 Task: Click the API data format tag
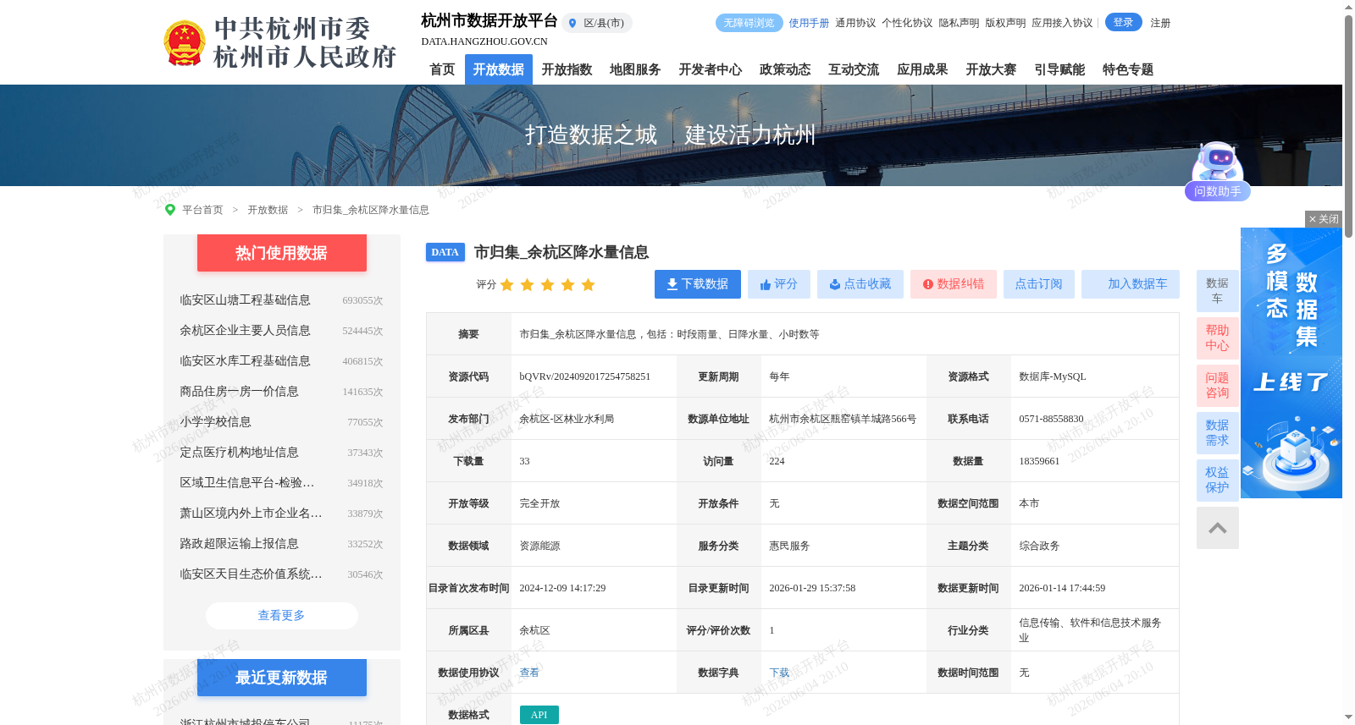click(539, 715)
